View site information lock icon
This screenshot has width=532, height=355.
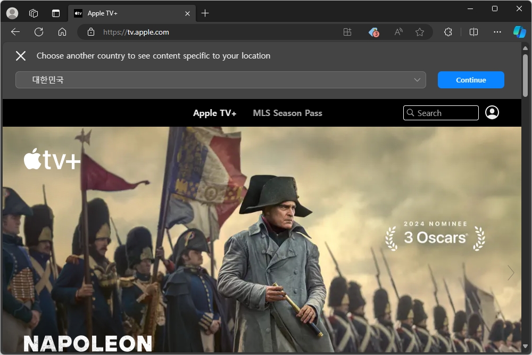[x=91, y=32]
